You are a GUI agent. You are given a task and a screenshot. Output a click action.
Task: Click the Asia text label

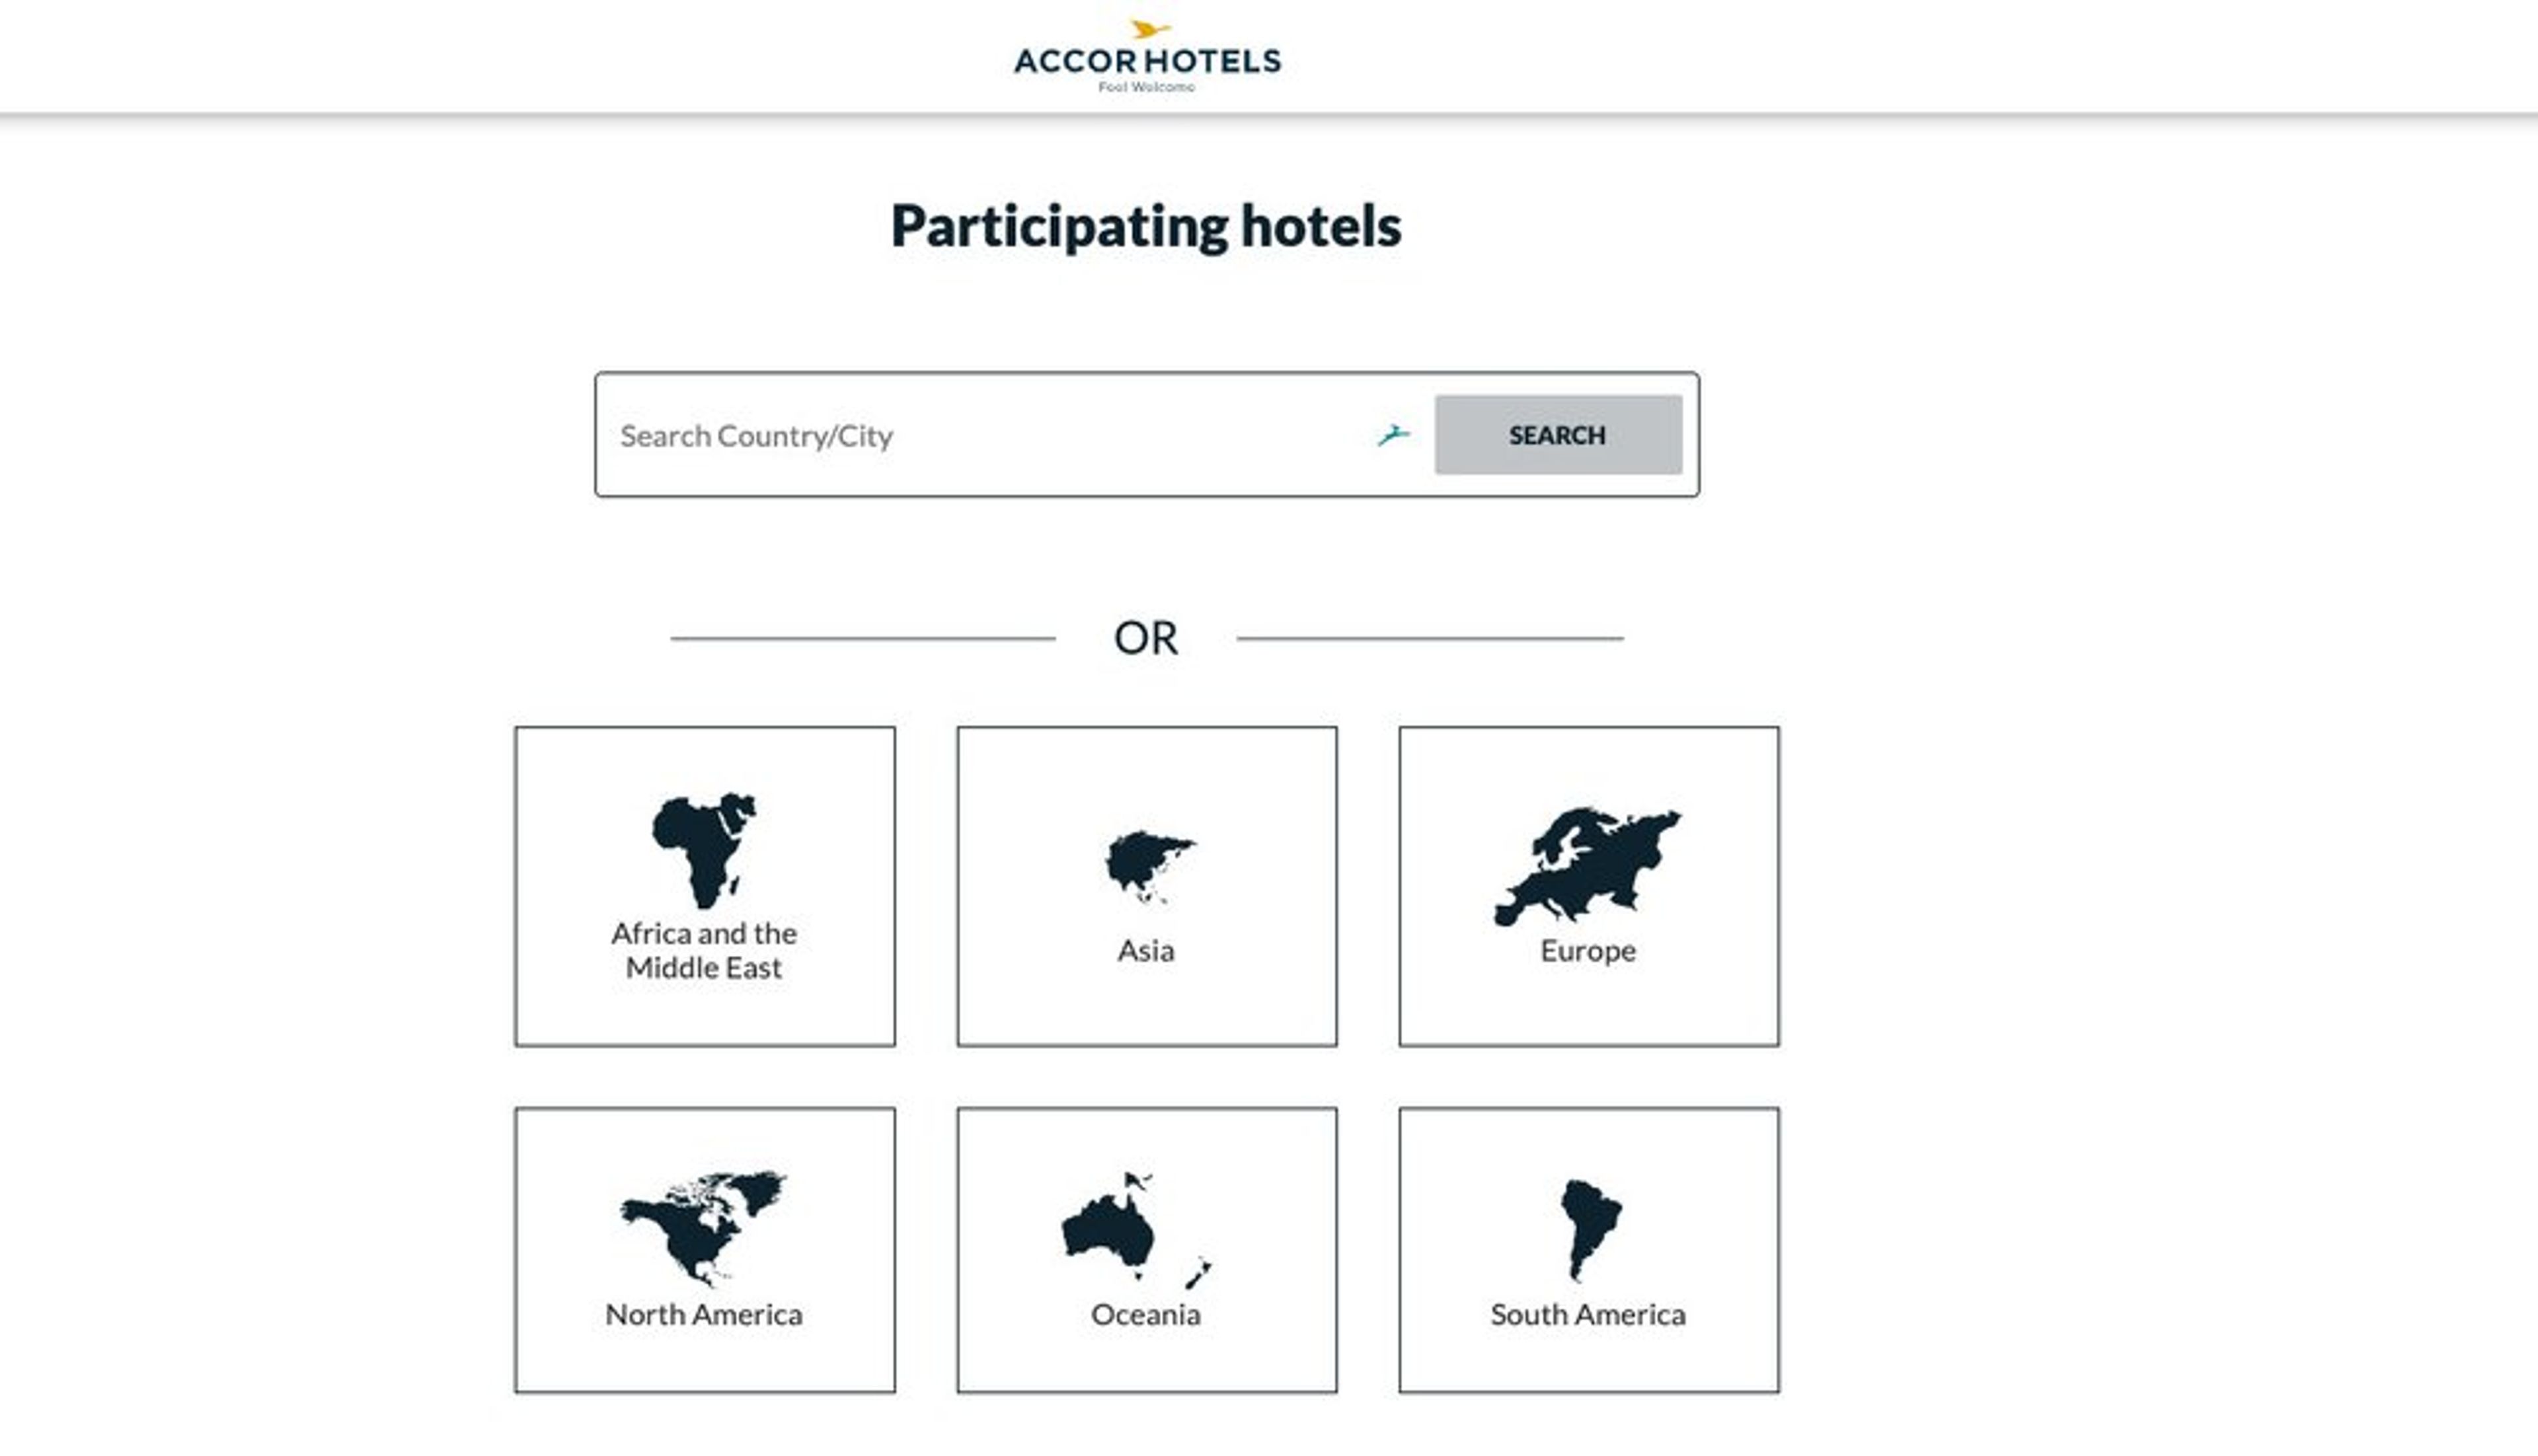tap(1145, 950)
